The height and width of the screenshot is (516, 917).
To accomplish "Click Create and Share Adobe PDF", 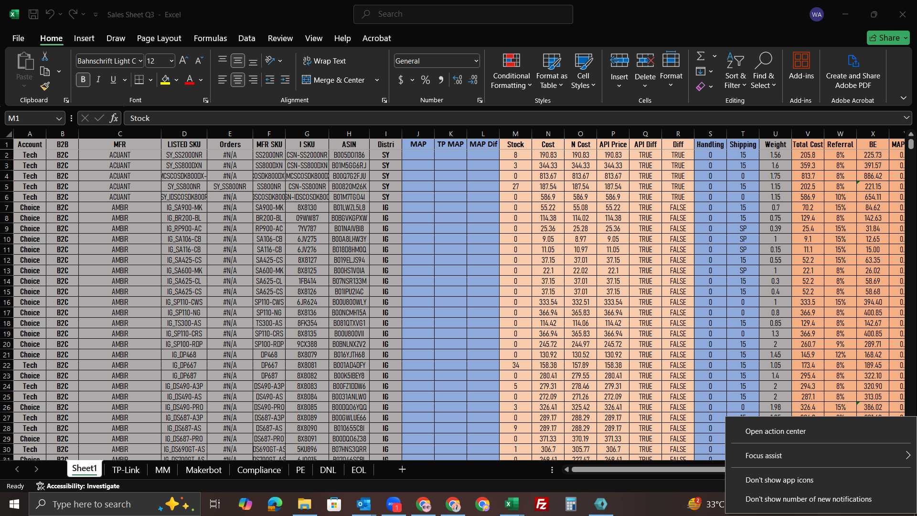I will 853,71.
